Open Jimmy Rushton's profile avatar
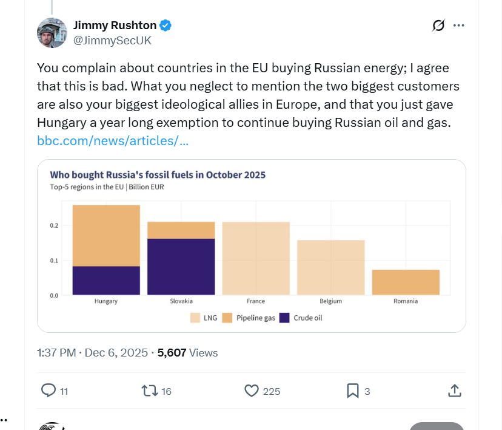 (x=52, y=33)
